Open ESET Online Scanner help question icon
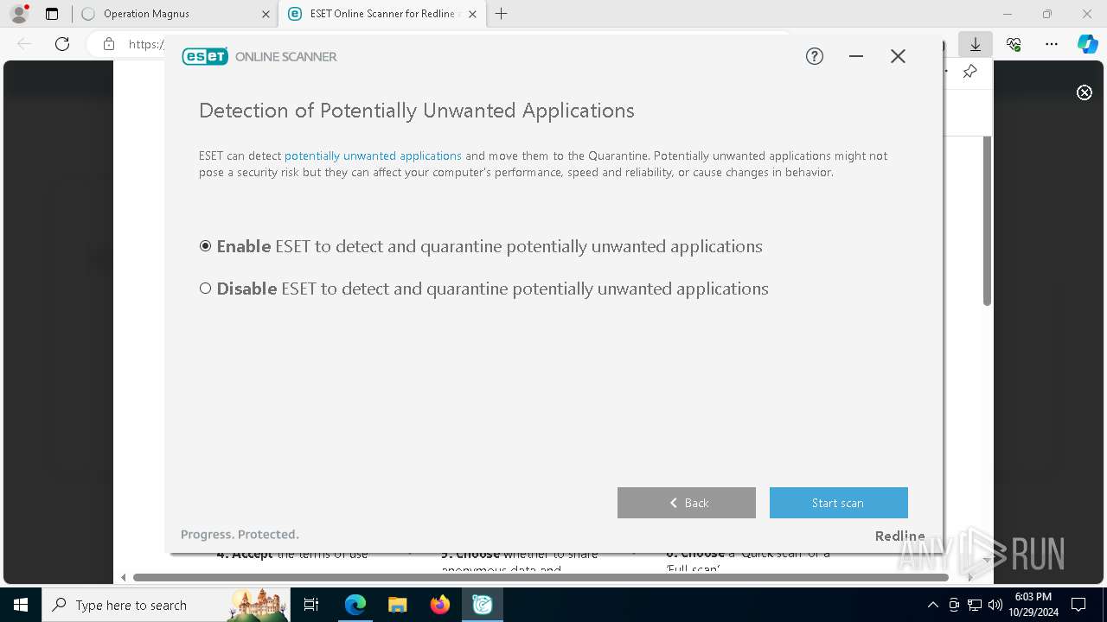Screen dimensions: 1107x622 click(815, 56)
